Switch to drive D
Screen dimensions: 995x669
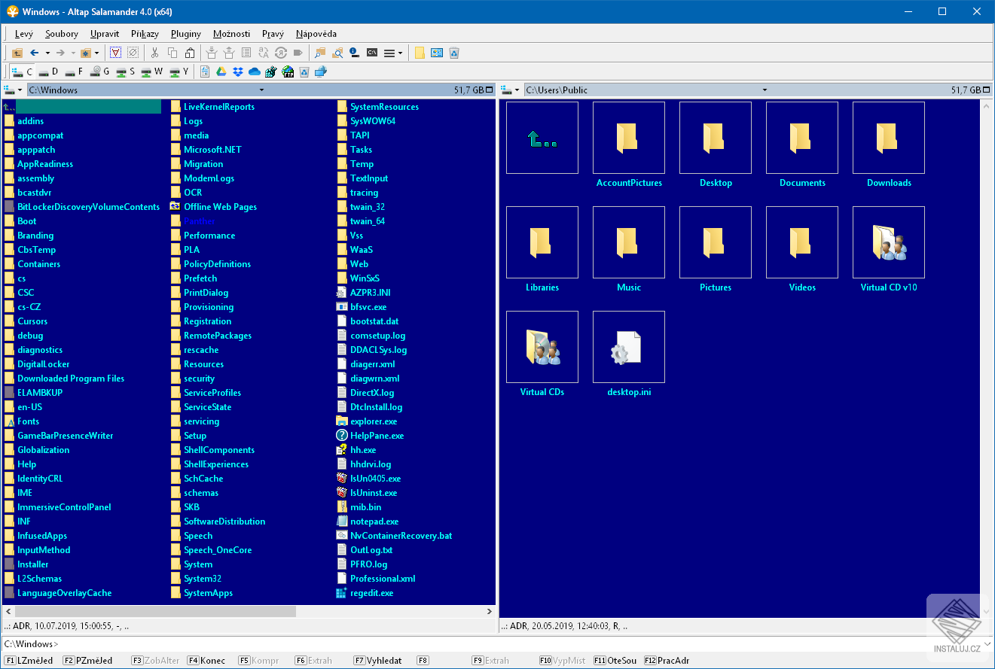click(48, 72)
